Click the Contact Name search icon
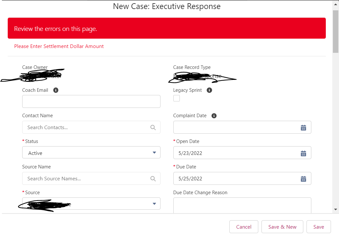Screen dimensions: 339x237 pyautogui.click(x=153, y=128)
